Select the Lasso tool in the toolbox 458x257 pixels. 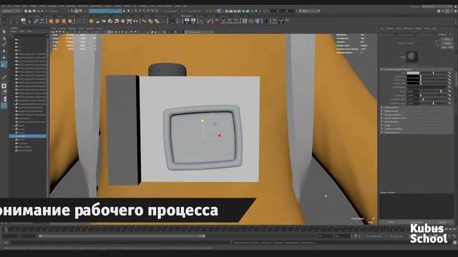coord(4,38)
